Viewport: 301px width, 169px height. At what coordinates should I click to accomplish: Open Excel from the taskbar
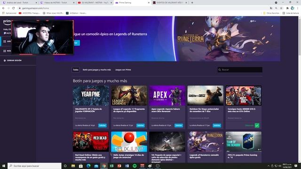point(111,166)
